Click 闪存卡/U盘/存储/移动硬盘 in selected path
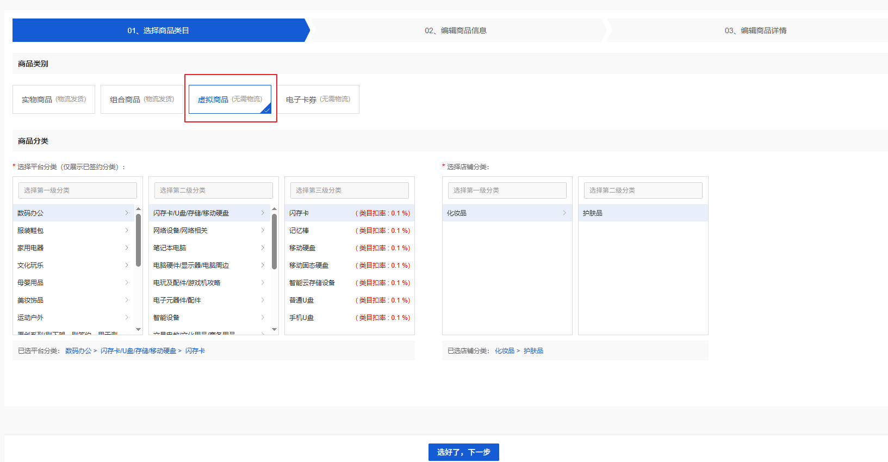 (138, 351)
